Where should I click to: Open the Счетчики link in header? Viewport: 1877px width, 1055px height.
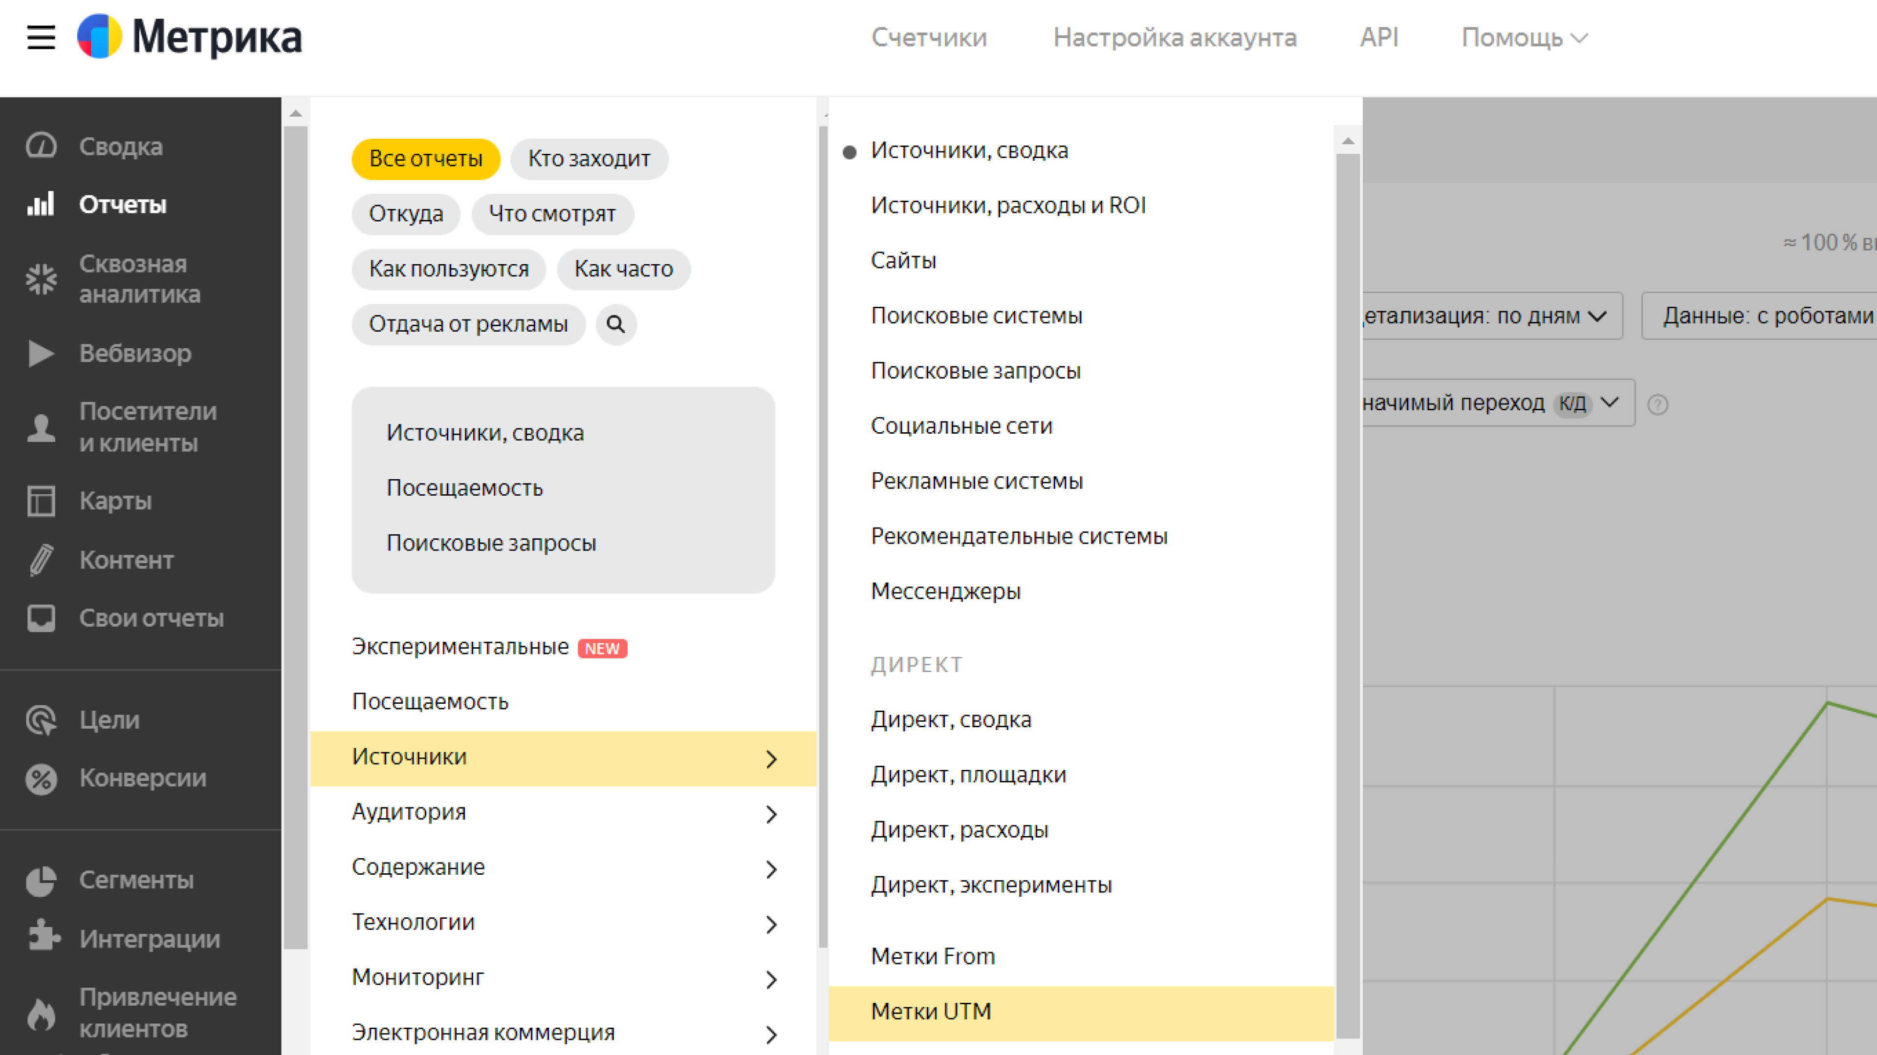(x=929, y=37)
